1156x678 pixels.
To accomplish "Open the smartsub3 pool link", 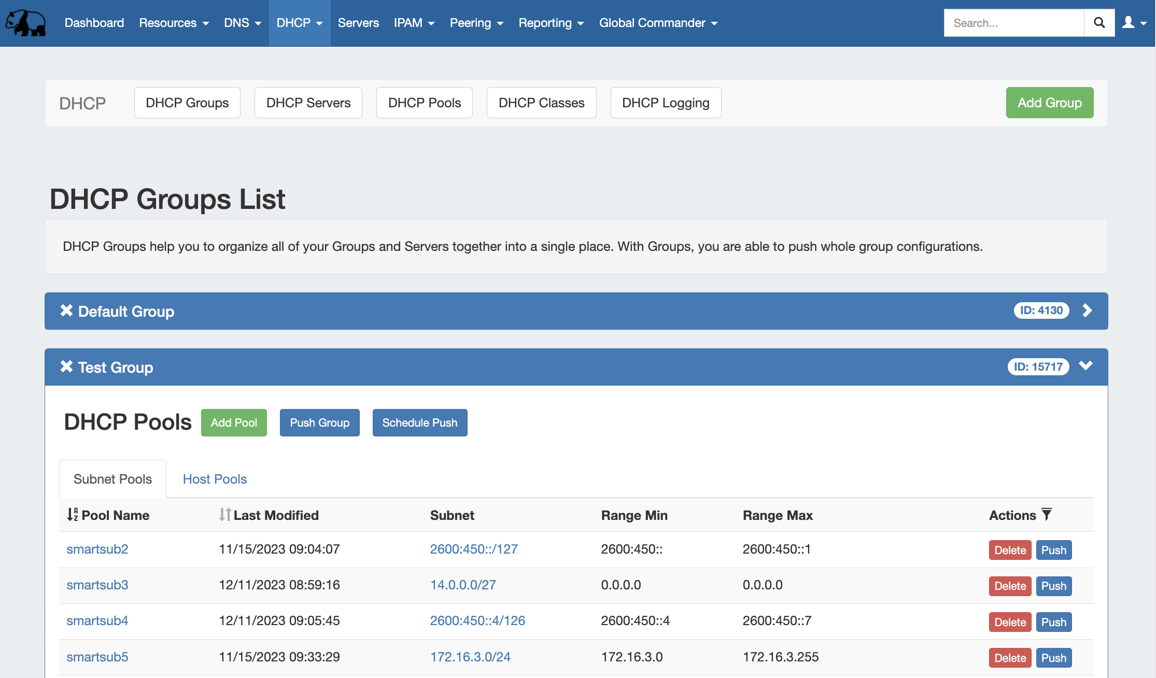I will (x=97, y=585).
